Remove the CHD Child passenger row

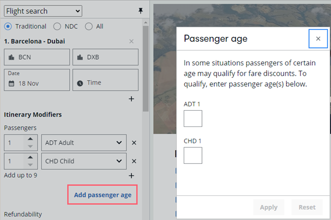pos(134,161)
